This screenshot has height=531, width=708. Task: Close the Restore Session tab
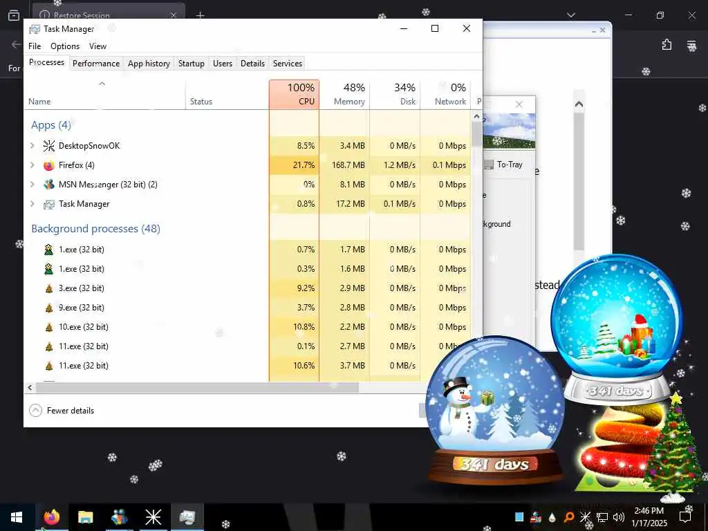[x=174, y=15]
